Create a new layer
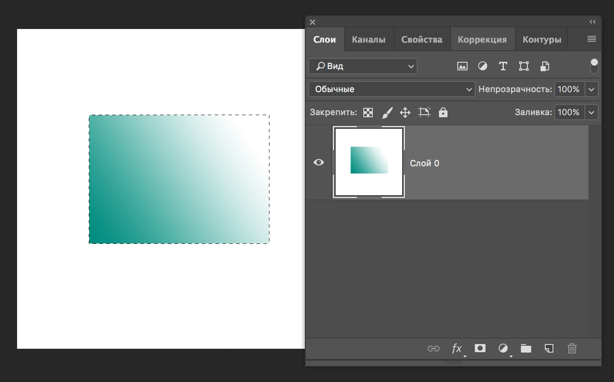The image size is (614, 382). pos(549,348)
